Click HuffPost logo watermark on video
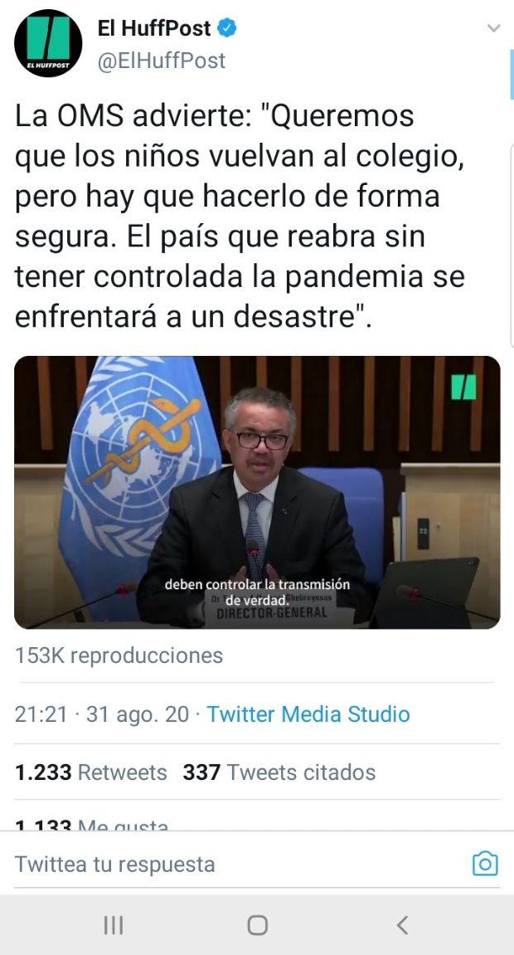Screen dimensions: 514x955 463,387
